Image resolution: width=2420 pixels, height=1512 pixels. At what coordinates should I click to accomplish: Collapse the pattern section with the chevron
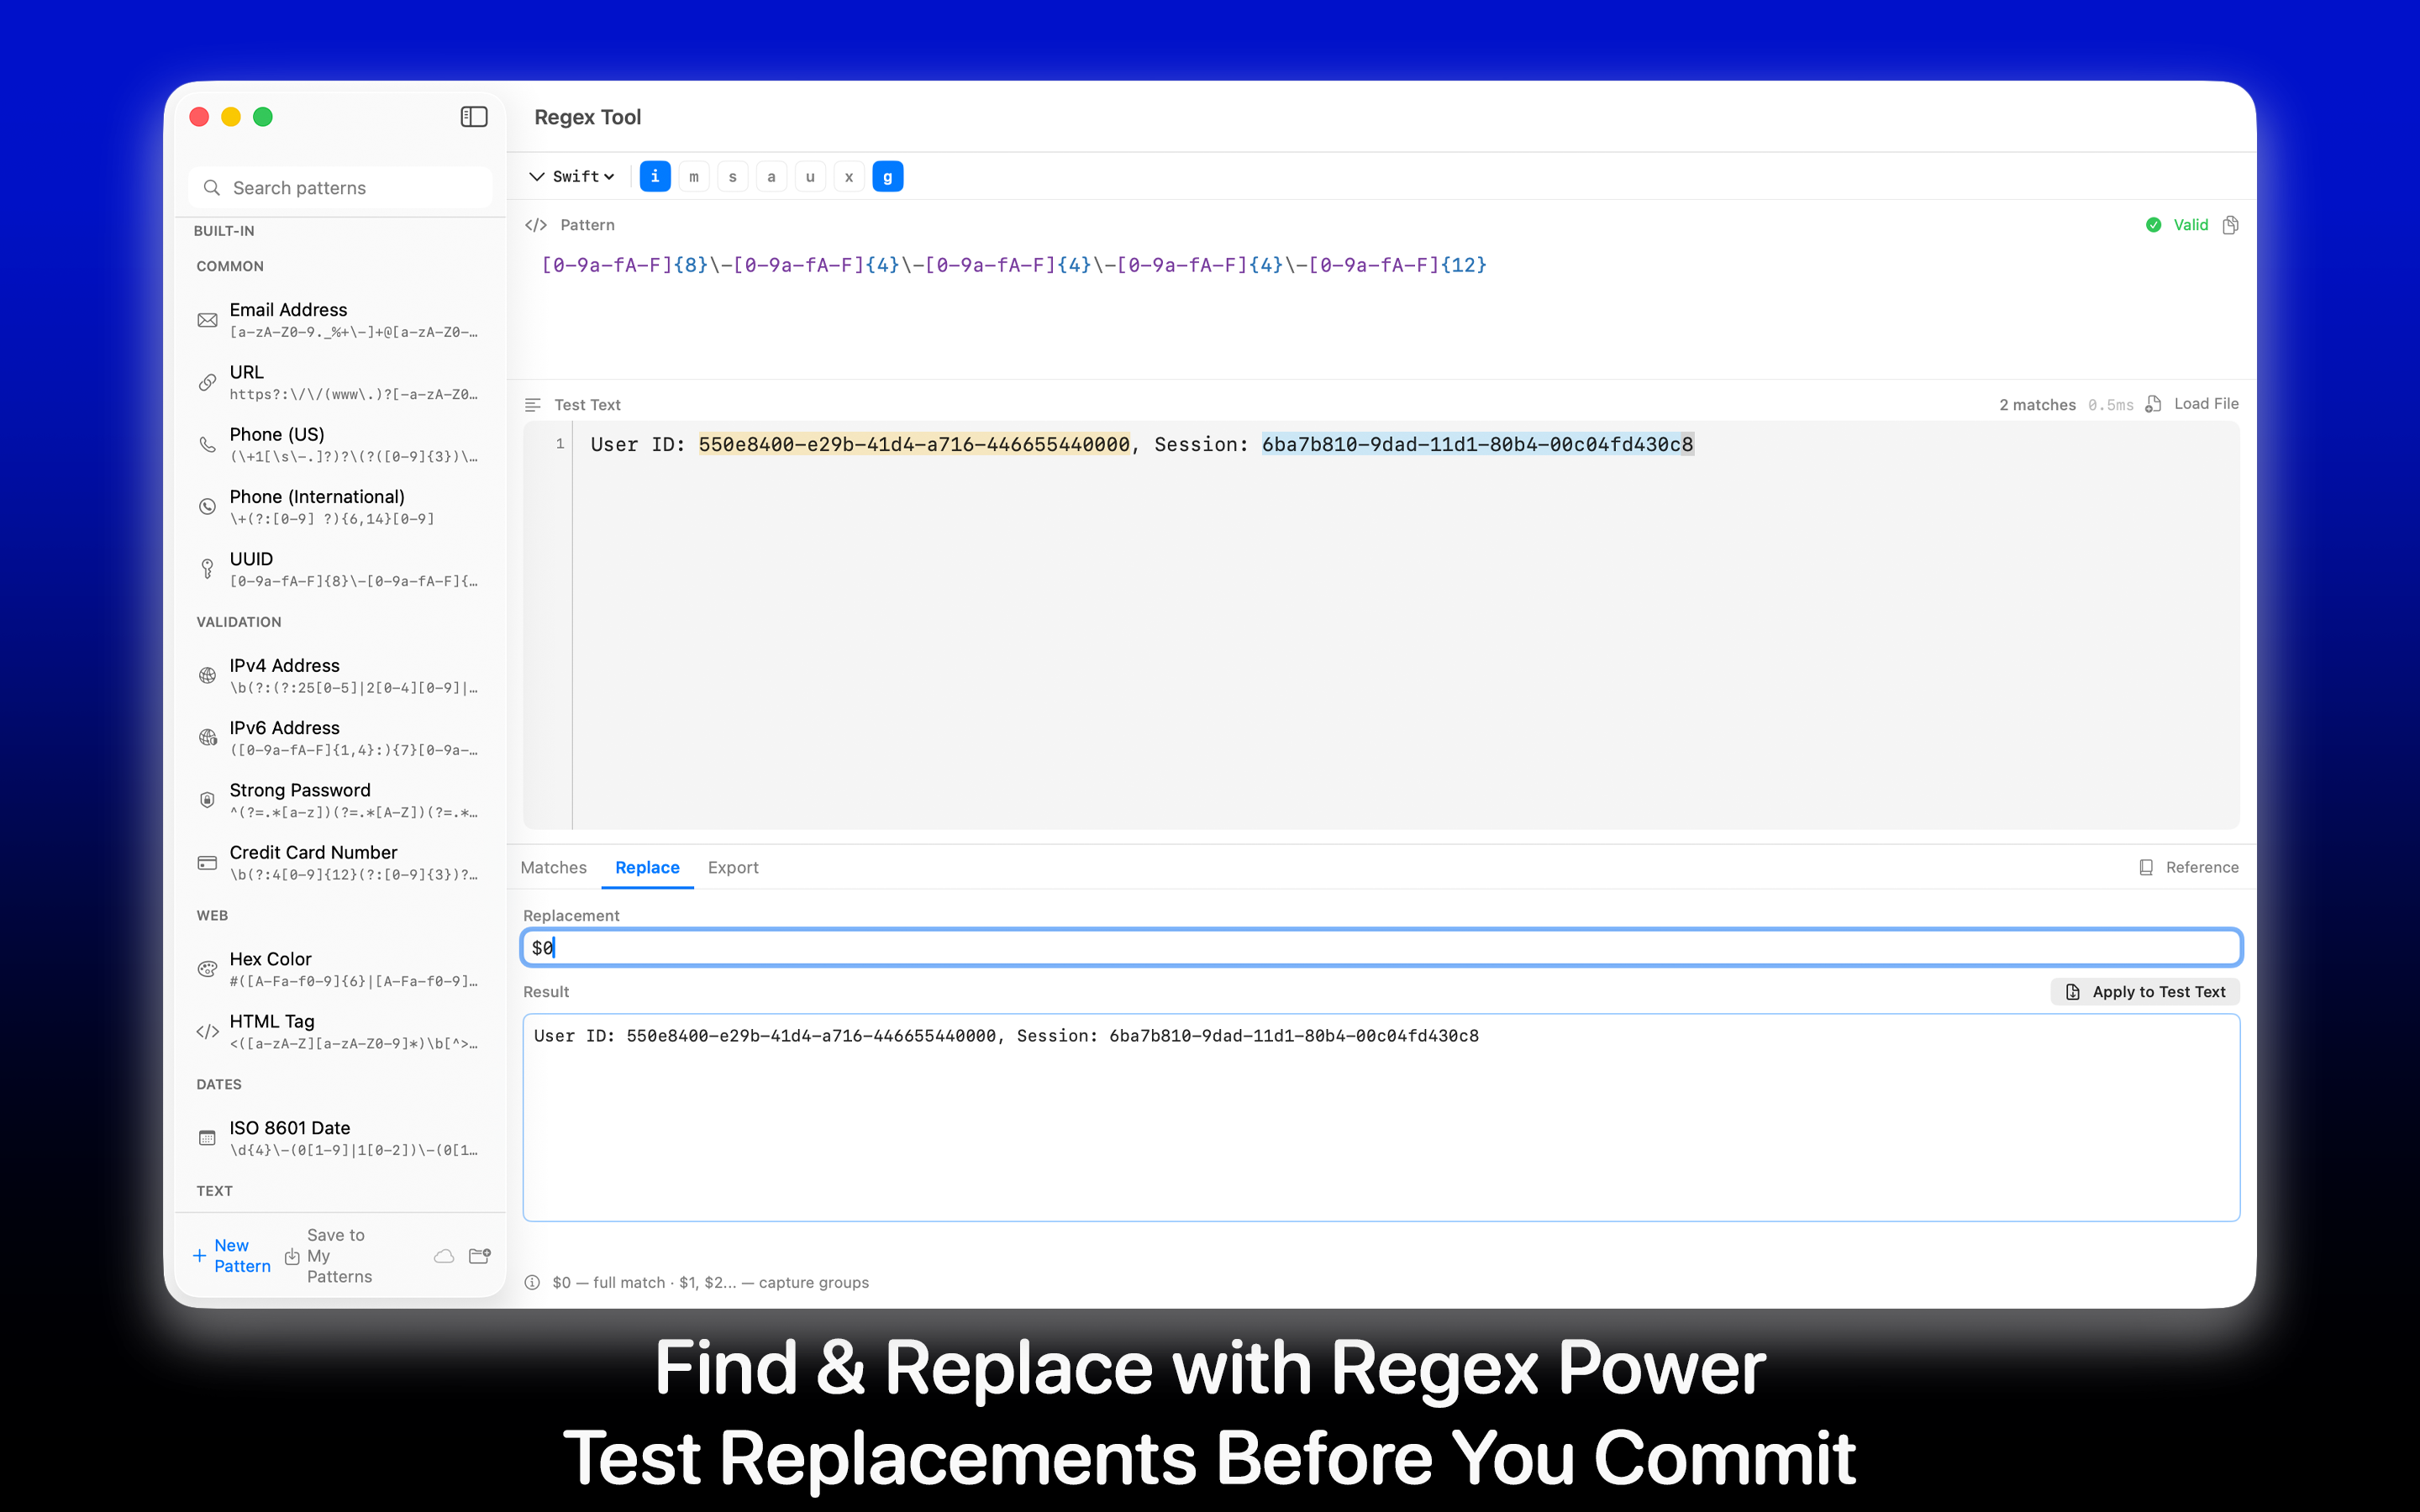(x=537, y=176)
